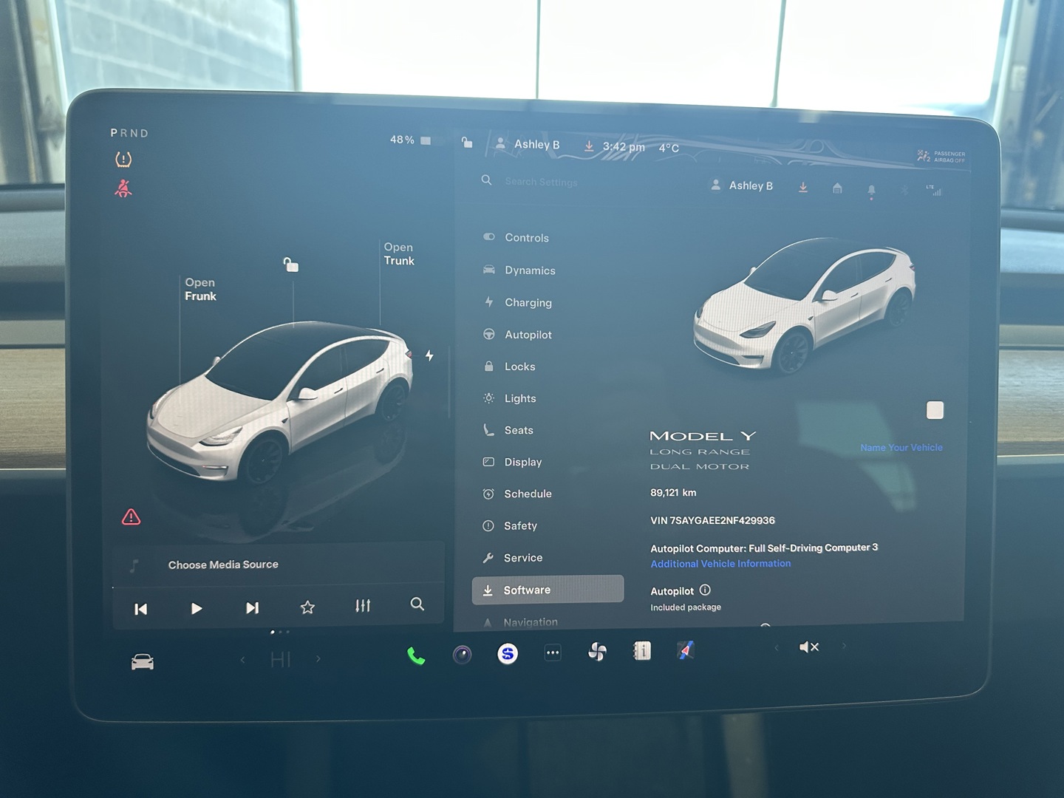
Task: Favorite the current media with star
Action: click(x=307, y=607)
